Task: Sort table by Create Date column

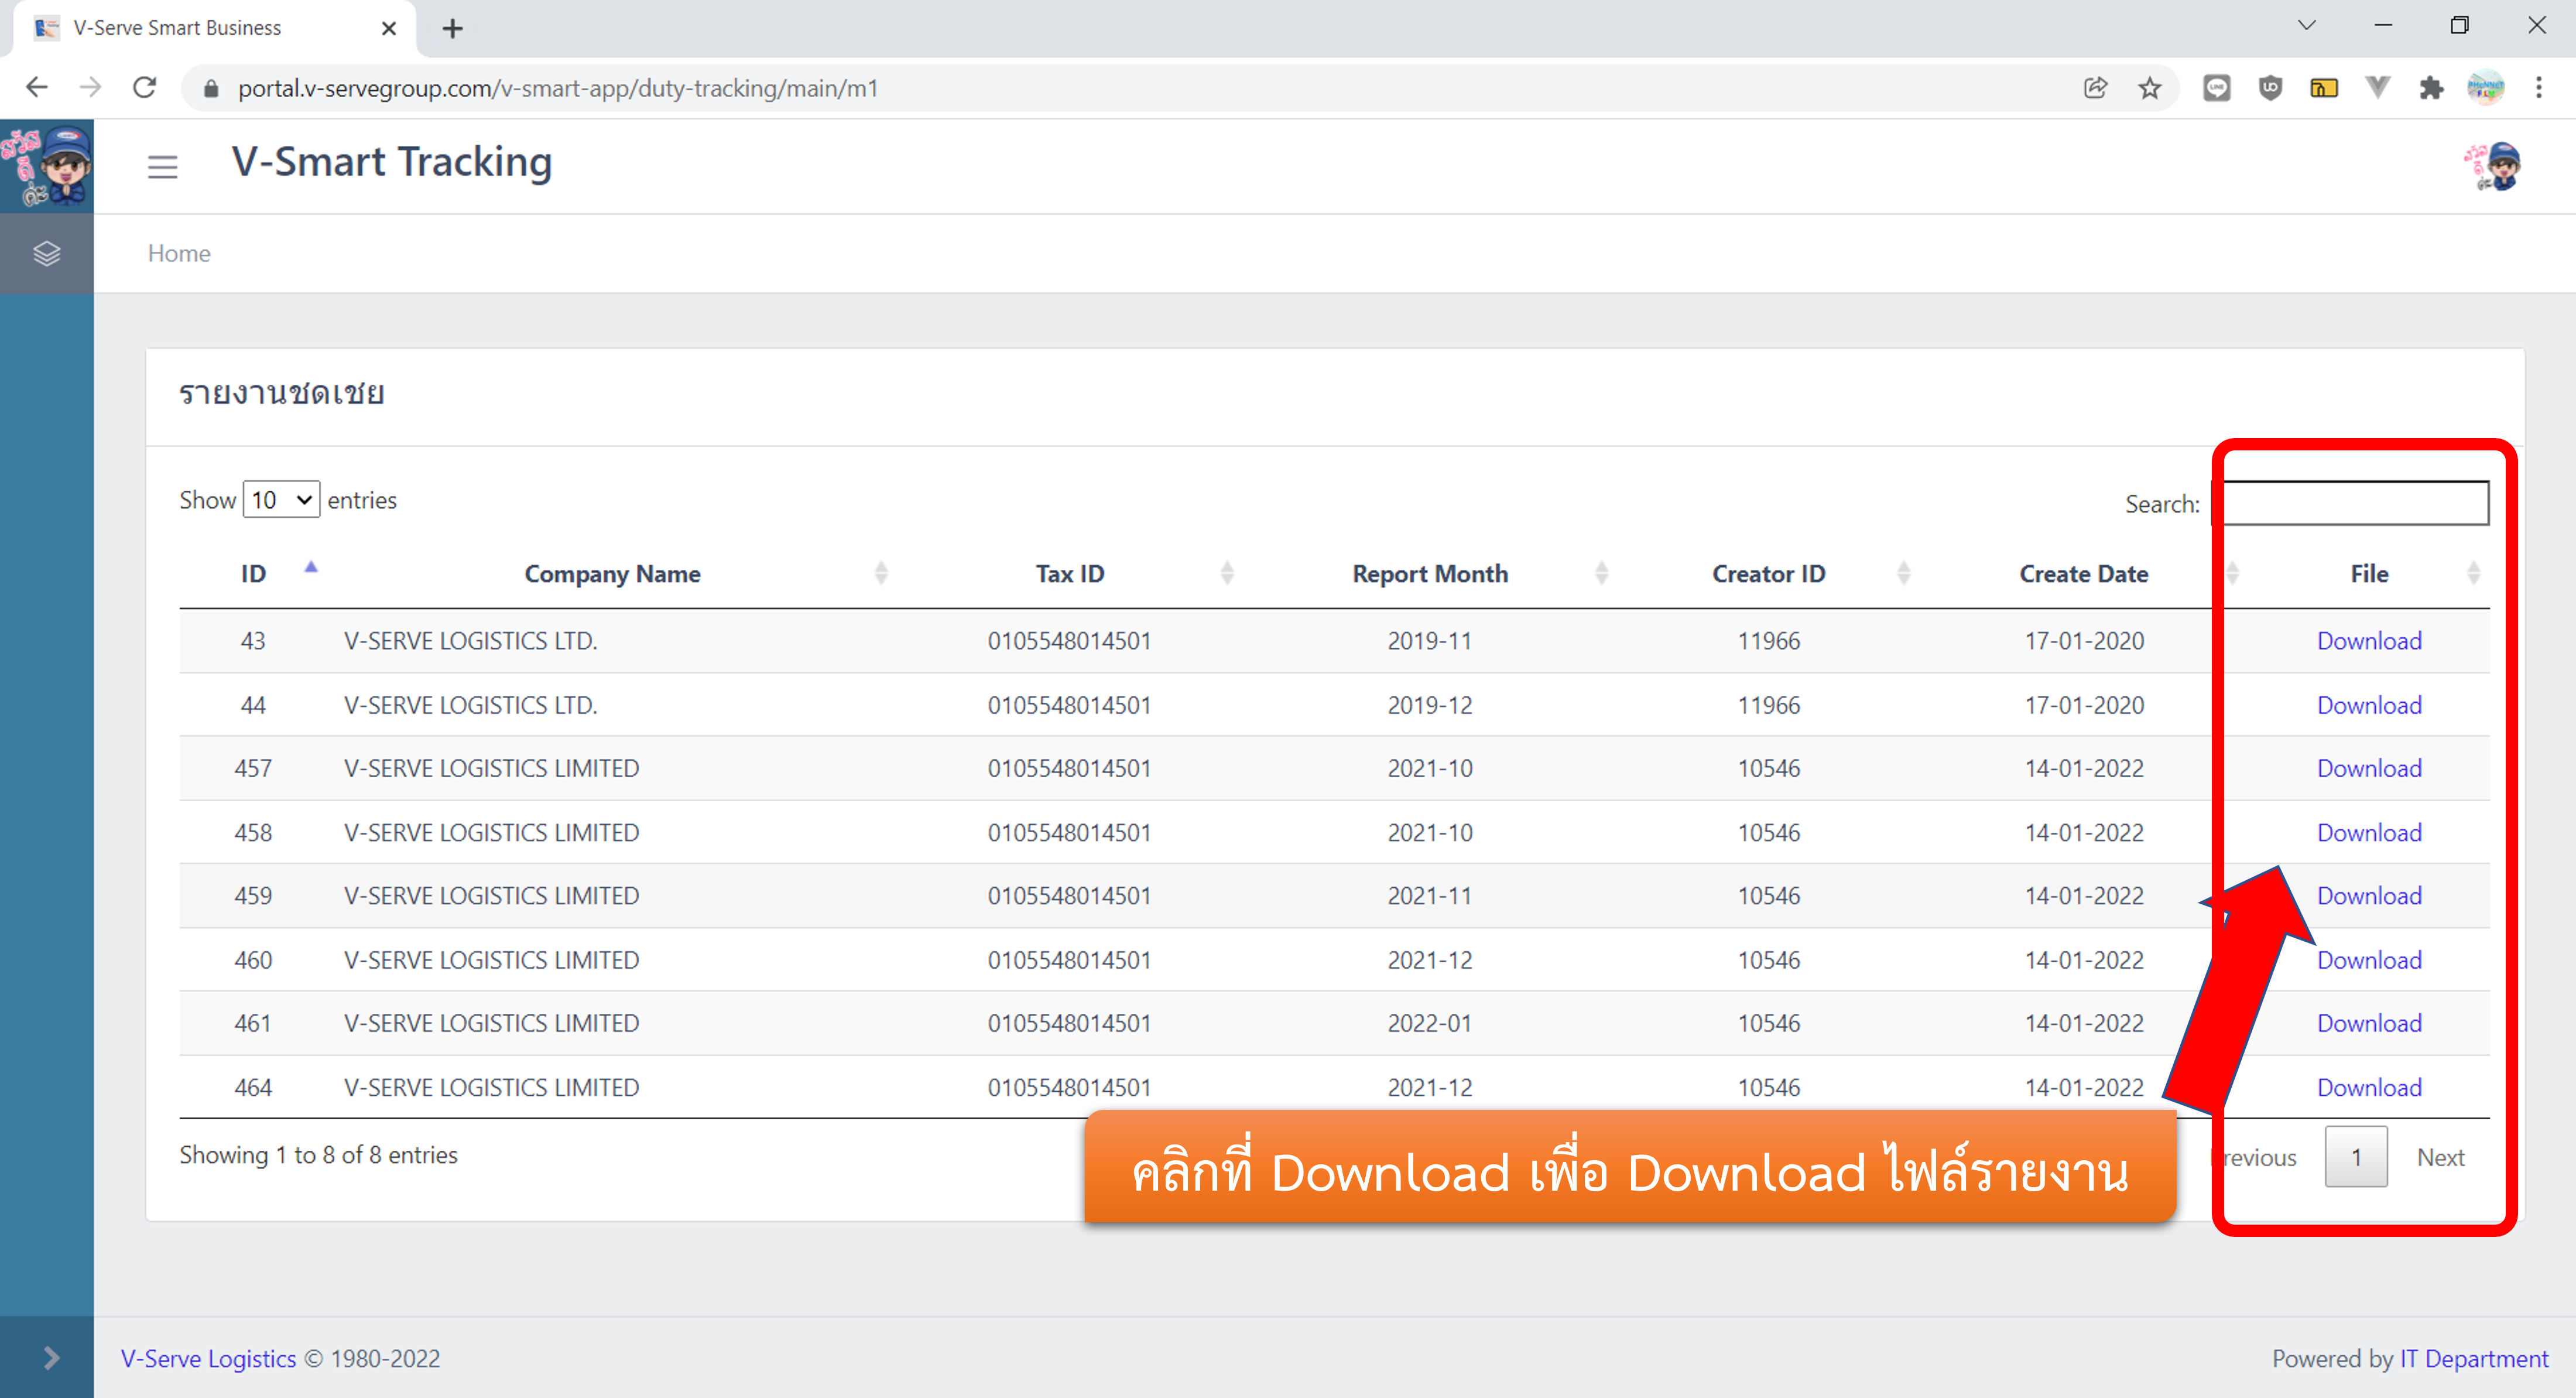Action: pyautogui.click(x=2084, y=573)
